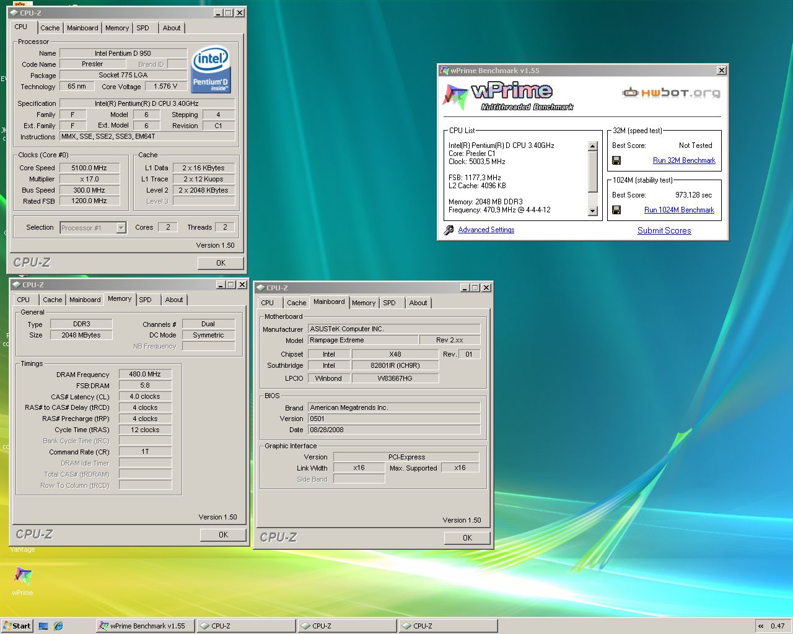The height and width of the screenshot is (634, 793).
Task: Click the Intel Pentium D 950 name field
Action: click(x=123, y=53)
